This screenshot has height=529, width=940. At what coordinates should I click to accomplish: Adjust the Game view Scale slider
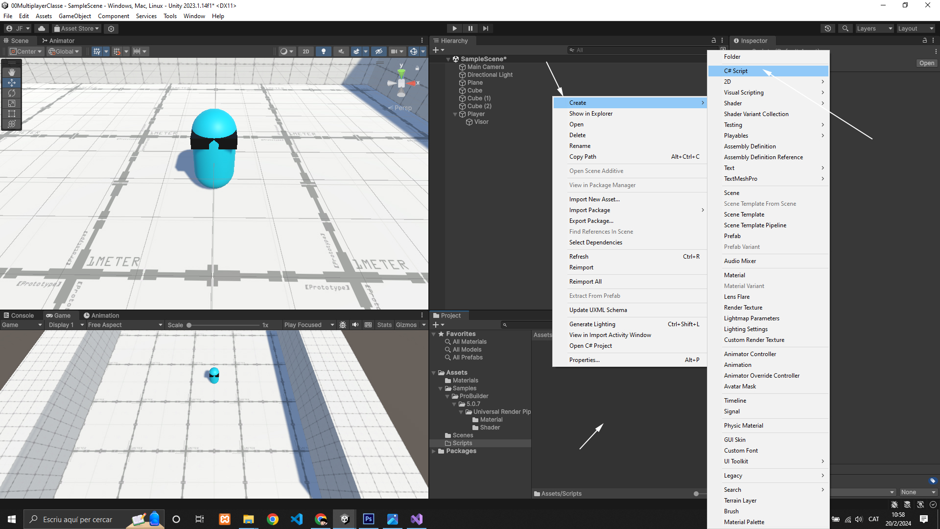pos(189,325)
